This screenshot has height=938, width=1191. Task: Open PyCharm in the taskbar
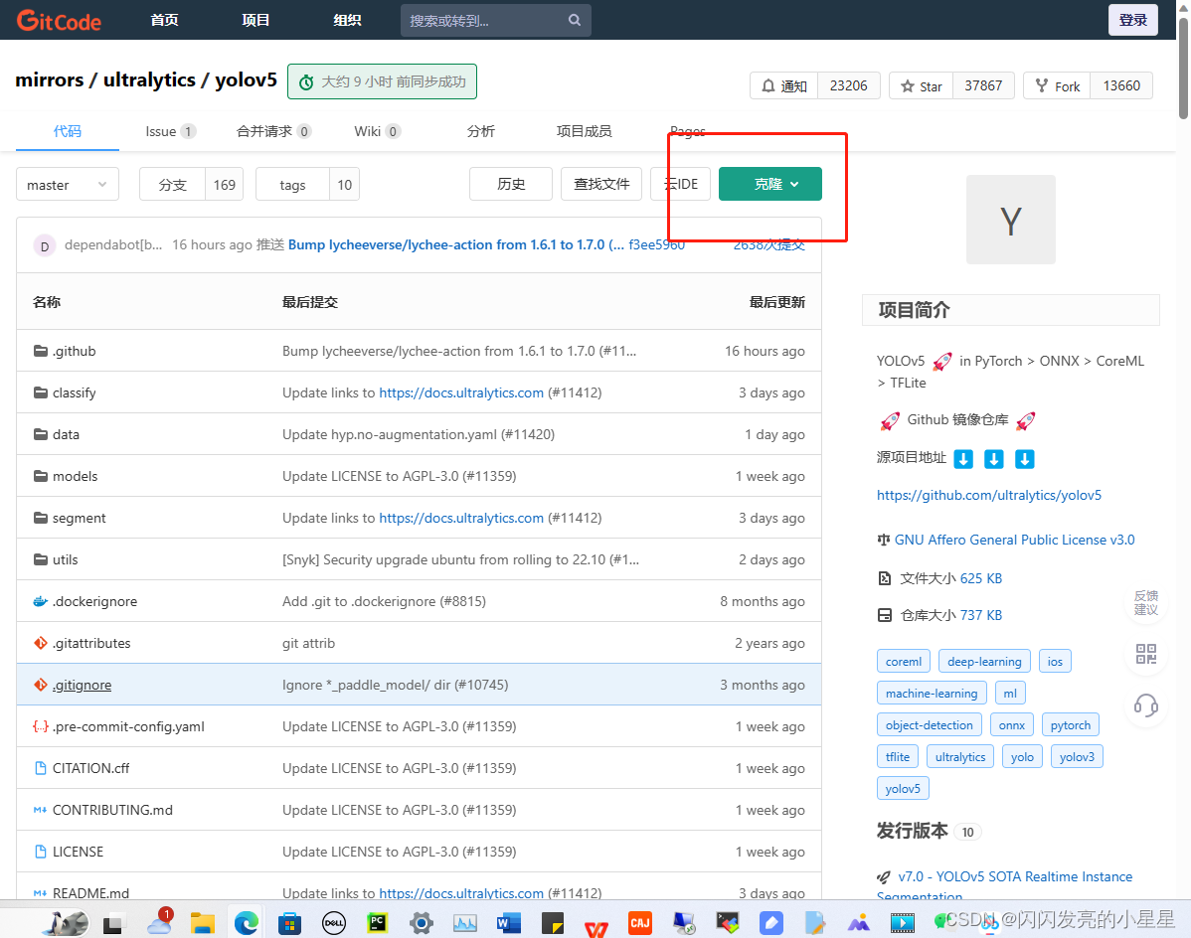coord(378,923)
